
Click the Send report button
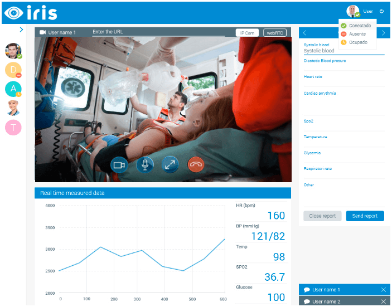(365, 216)
